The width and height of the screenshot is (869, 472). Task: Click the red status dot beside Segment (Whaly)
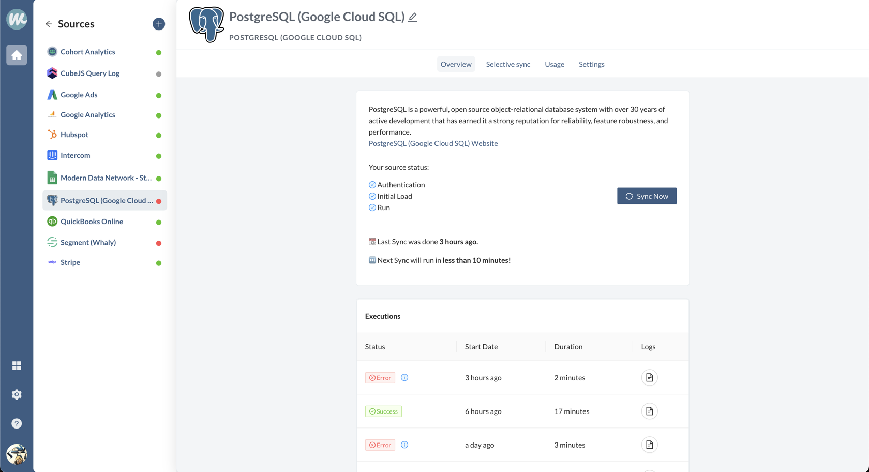[159, 243]
